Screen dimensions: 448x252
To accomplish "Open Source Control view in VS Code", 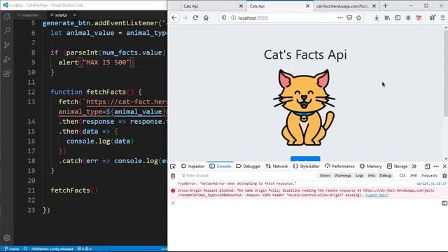I will [7, 45].
